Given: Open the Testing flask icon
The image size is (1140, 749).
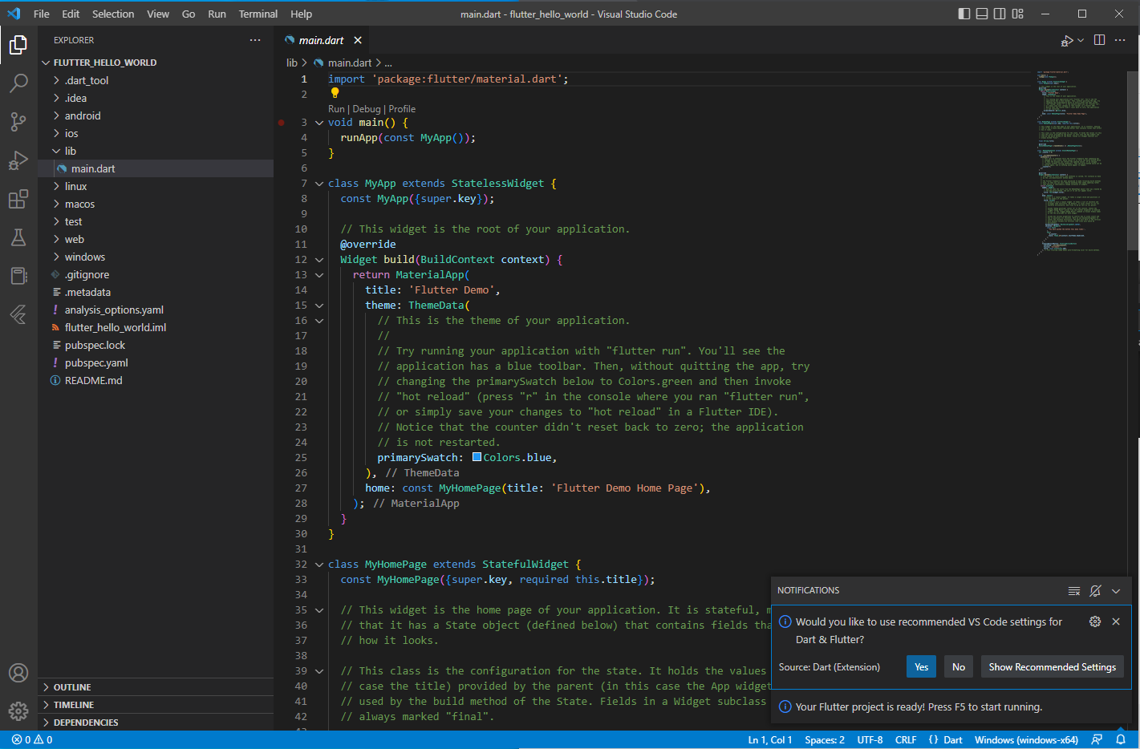Looking at the screenshot, I should coord(18,237).
